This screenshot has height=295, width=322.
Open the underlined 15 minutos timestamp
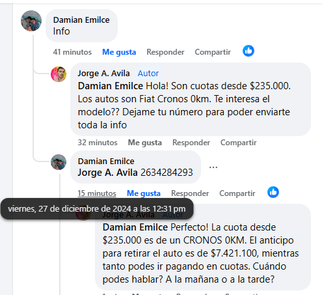(x=97, y=193)
